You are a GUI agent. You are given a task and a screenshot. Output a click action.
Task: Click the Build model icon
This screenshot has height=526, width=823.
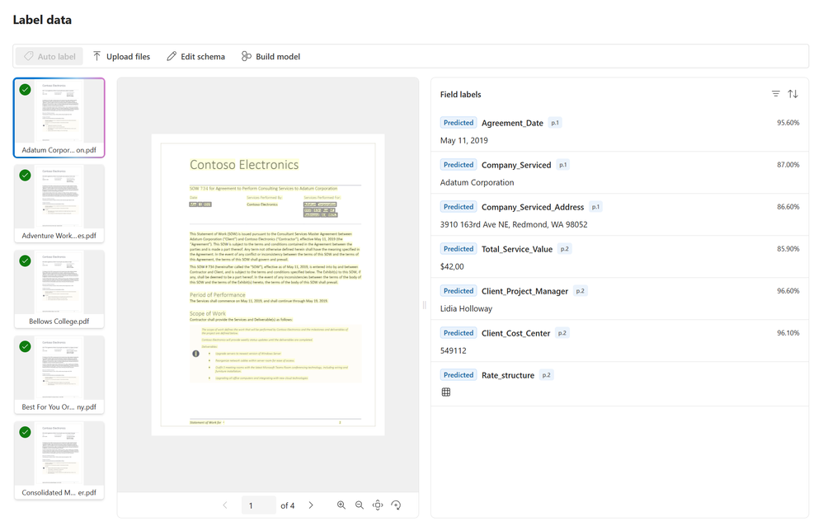[247, 56]
